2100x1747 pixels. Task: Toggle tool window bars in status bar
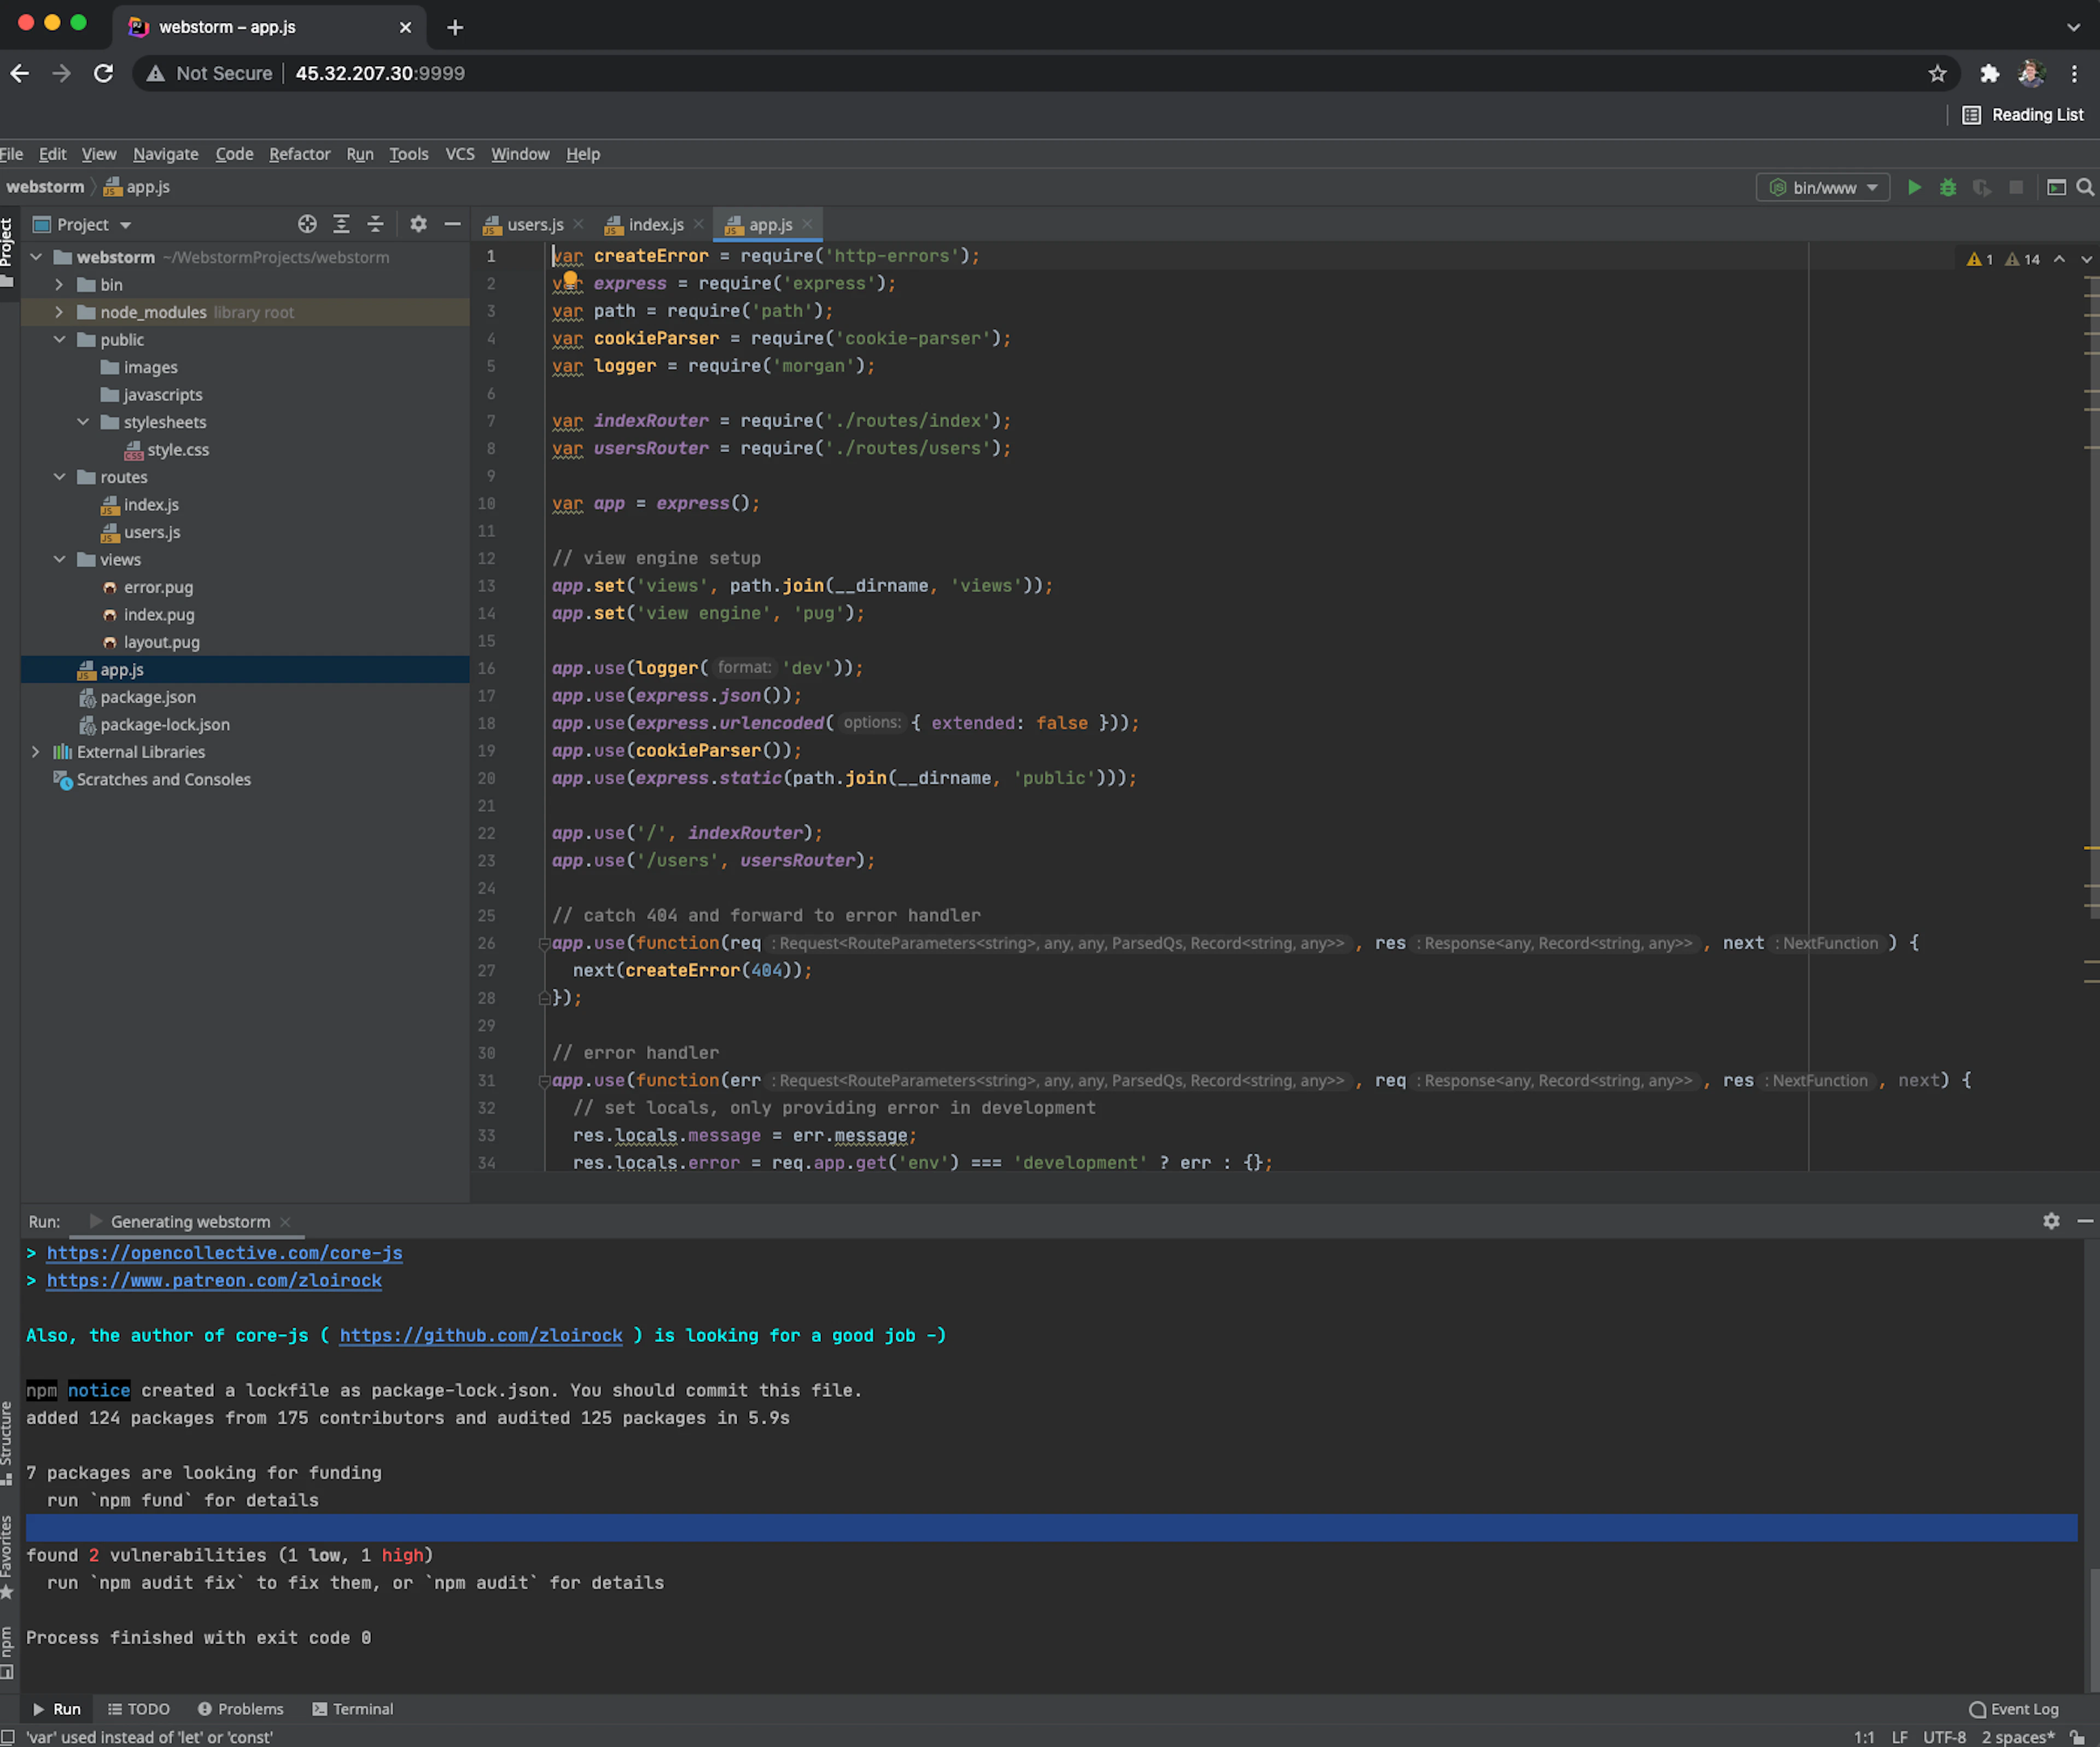pyautogui.click(x=8, y=1737)
